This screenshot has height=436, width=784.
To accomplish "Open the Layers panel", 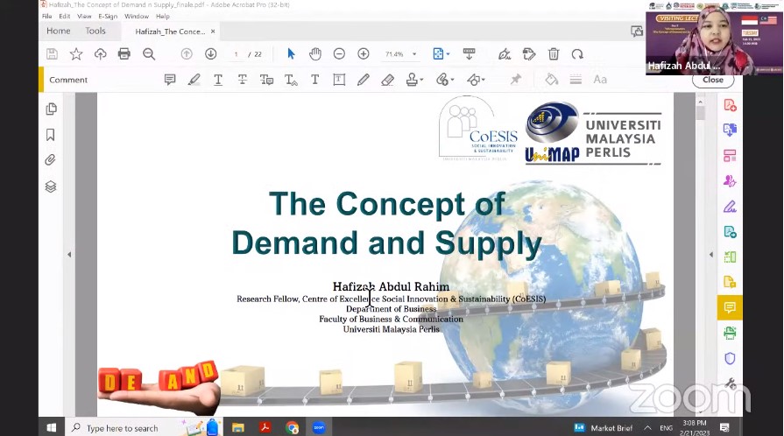I will click(51, 186).
